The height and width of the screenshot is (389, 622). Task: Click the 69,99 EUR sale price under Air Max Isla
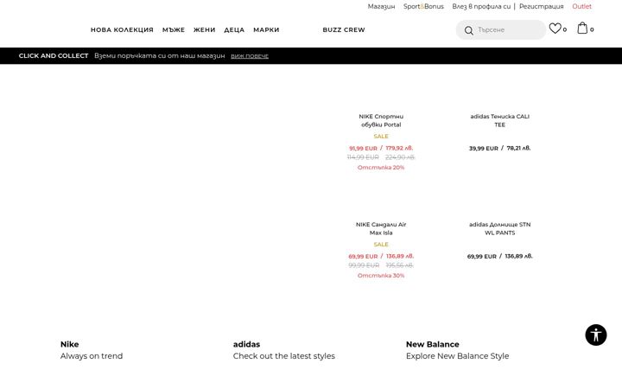pyautogui.click(x=363, y=257)
